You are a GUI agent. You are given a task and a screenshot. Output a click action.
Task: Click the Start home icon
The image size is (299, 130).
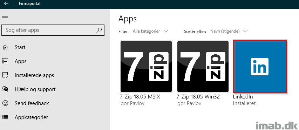5,47
